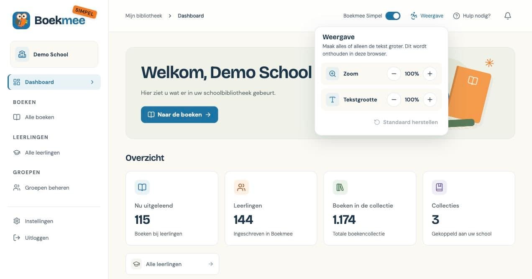Open the Demo School selector
The width and height of the screenshot is (532, 279).
pyautogui.click(x=54, y=54)
